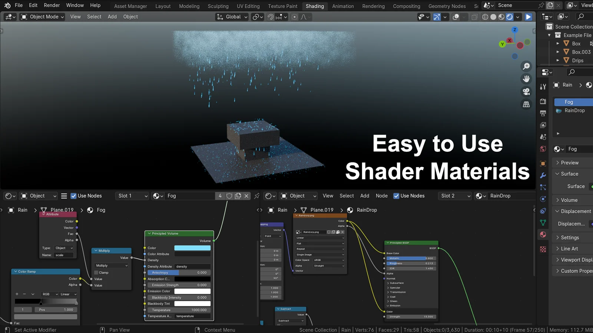Click the shield icon to fake-user the Fog material

coord(229,196)
